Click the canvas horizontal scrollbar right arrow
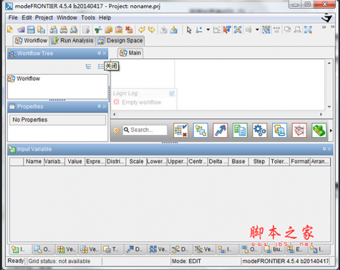Image resolution: width=340 pixels, height=270 pixels. pyautogui.click(x=321, y=114)
